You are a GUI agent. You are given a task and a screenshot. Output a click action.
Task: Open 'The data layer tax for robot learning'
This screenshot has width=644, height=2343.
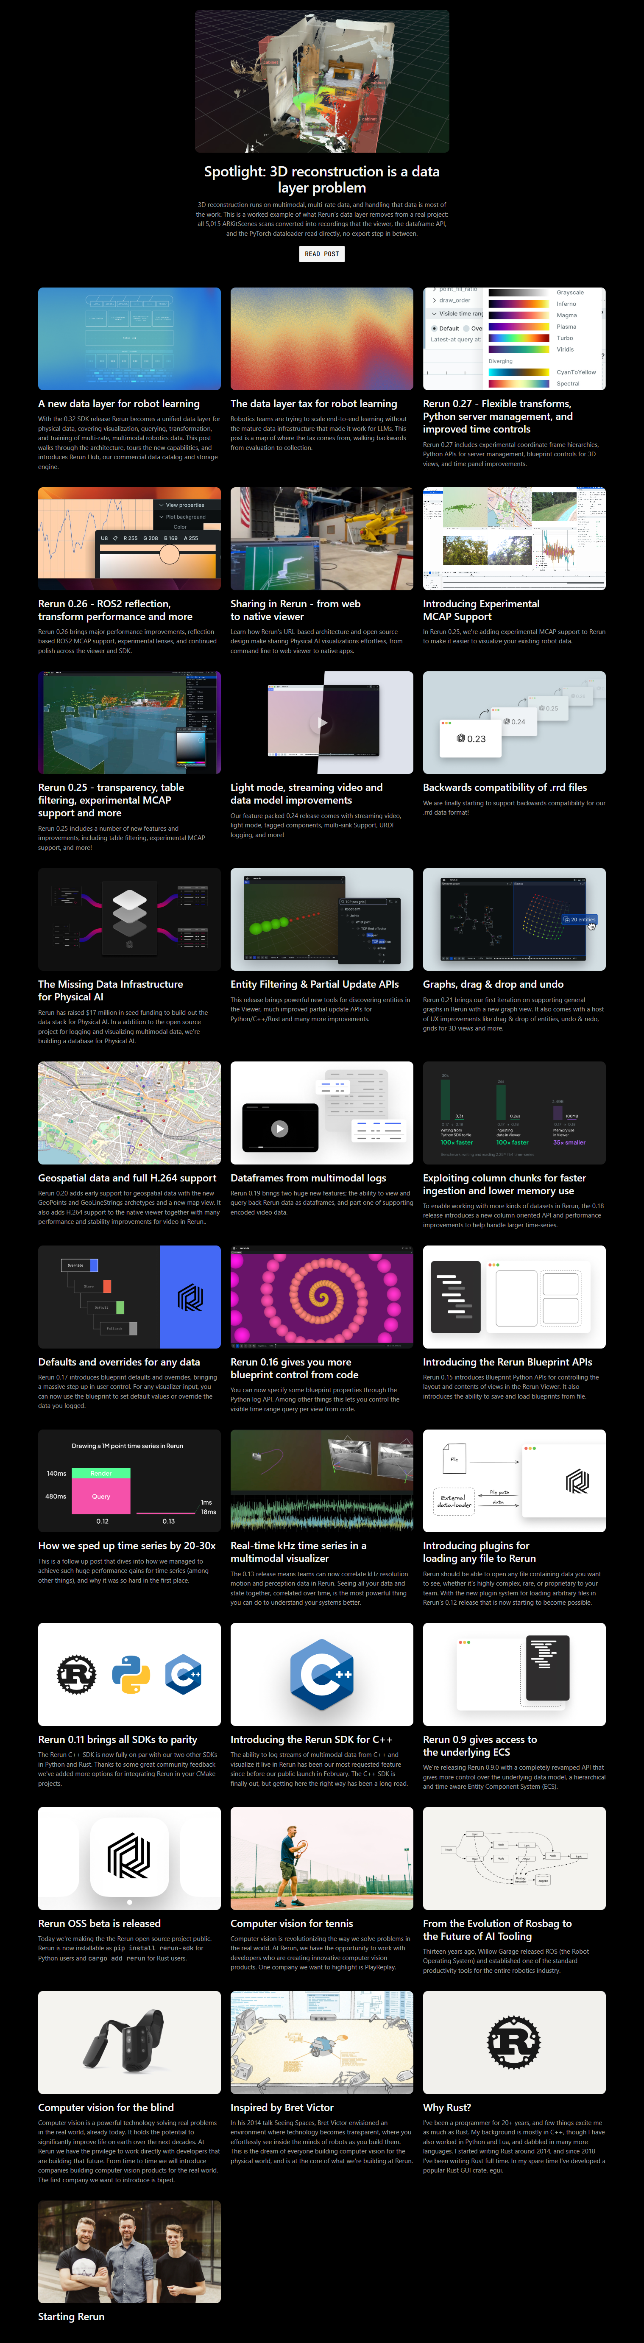(314, 404)
